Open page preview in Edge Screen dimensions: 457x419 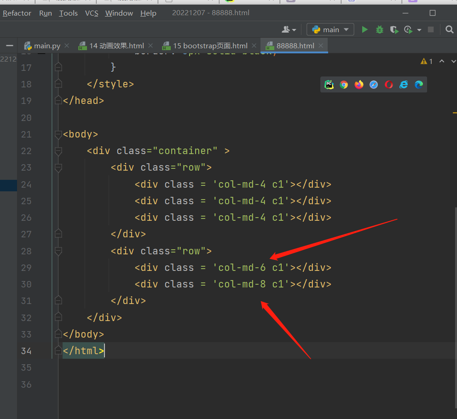(x=419, y=85)
